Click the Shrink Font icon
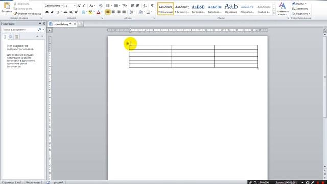Viewport: 327px width, 184px height. coord(84,6)
